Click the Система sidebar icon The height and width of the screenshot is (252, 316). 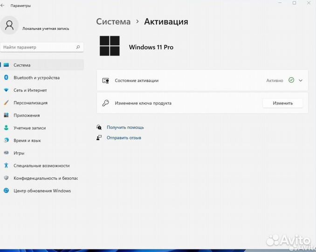coord(6,65)
